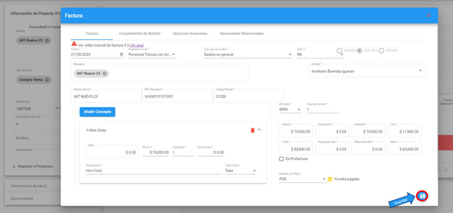
Task: Uncheck the Ya está pagada checkbox
Action: [330, 179]
